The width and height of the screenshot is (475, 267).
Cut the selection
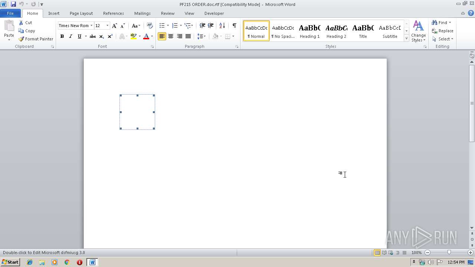tap(26, 23)
